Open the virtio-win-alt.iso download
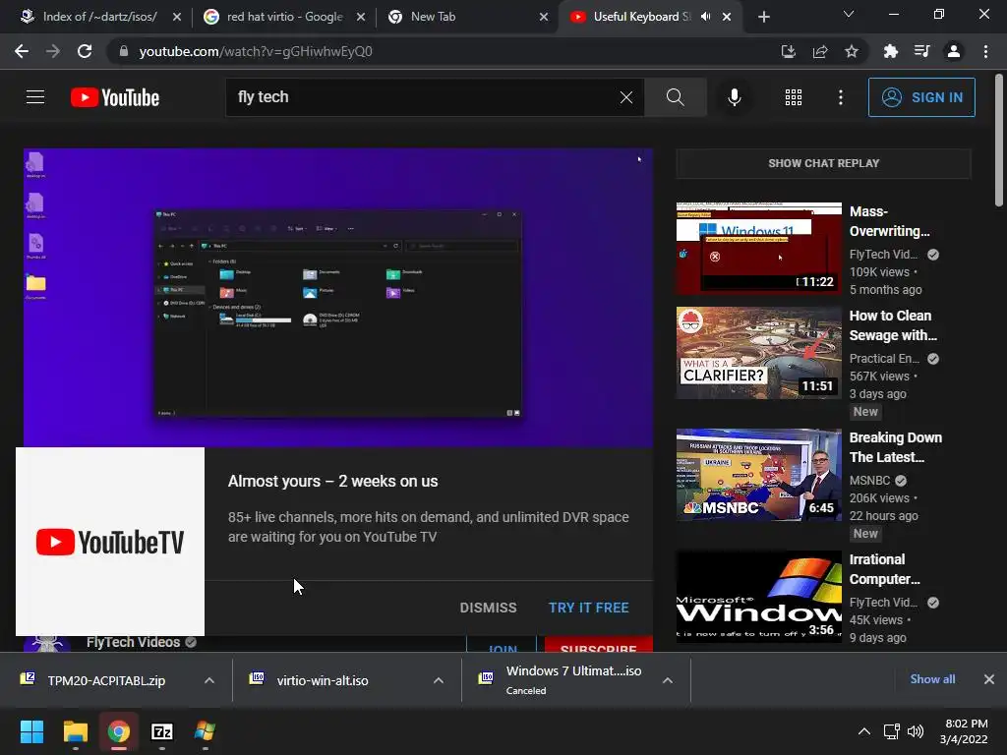Screen dimensions: 1007x755 [x=323, y=680]
